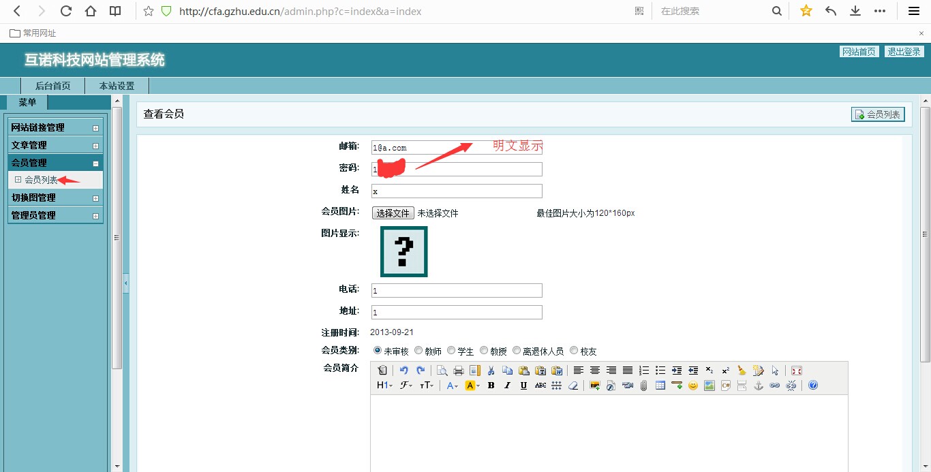Image resolution: width=931 pixels, height=472 pixels.
Task: Select the 教授 member type
Action: point(484,351)
